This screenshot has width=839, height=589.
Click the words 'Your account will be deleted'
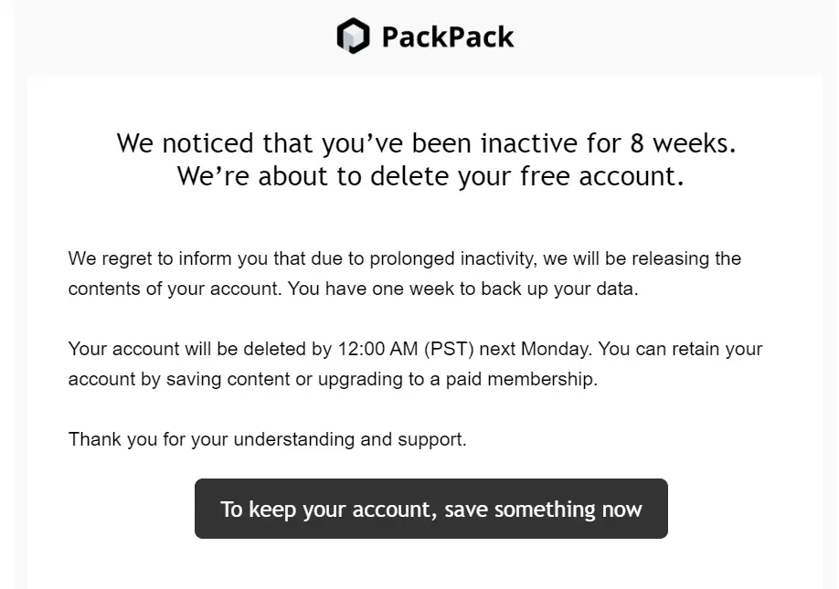point(175,349)
